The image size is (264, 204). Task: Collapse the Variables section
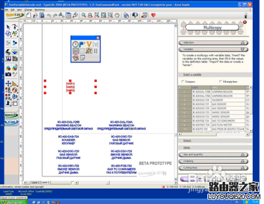pos(213,49)
